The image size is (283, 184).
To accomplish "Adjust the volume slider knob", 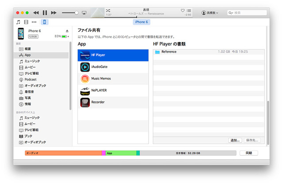I will coord(76,13).
